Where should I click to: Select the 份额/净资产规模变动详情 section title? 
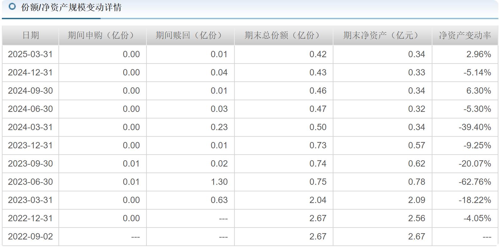click(71, 7)
